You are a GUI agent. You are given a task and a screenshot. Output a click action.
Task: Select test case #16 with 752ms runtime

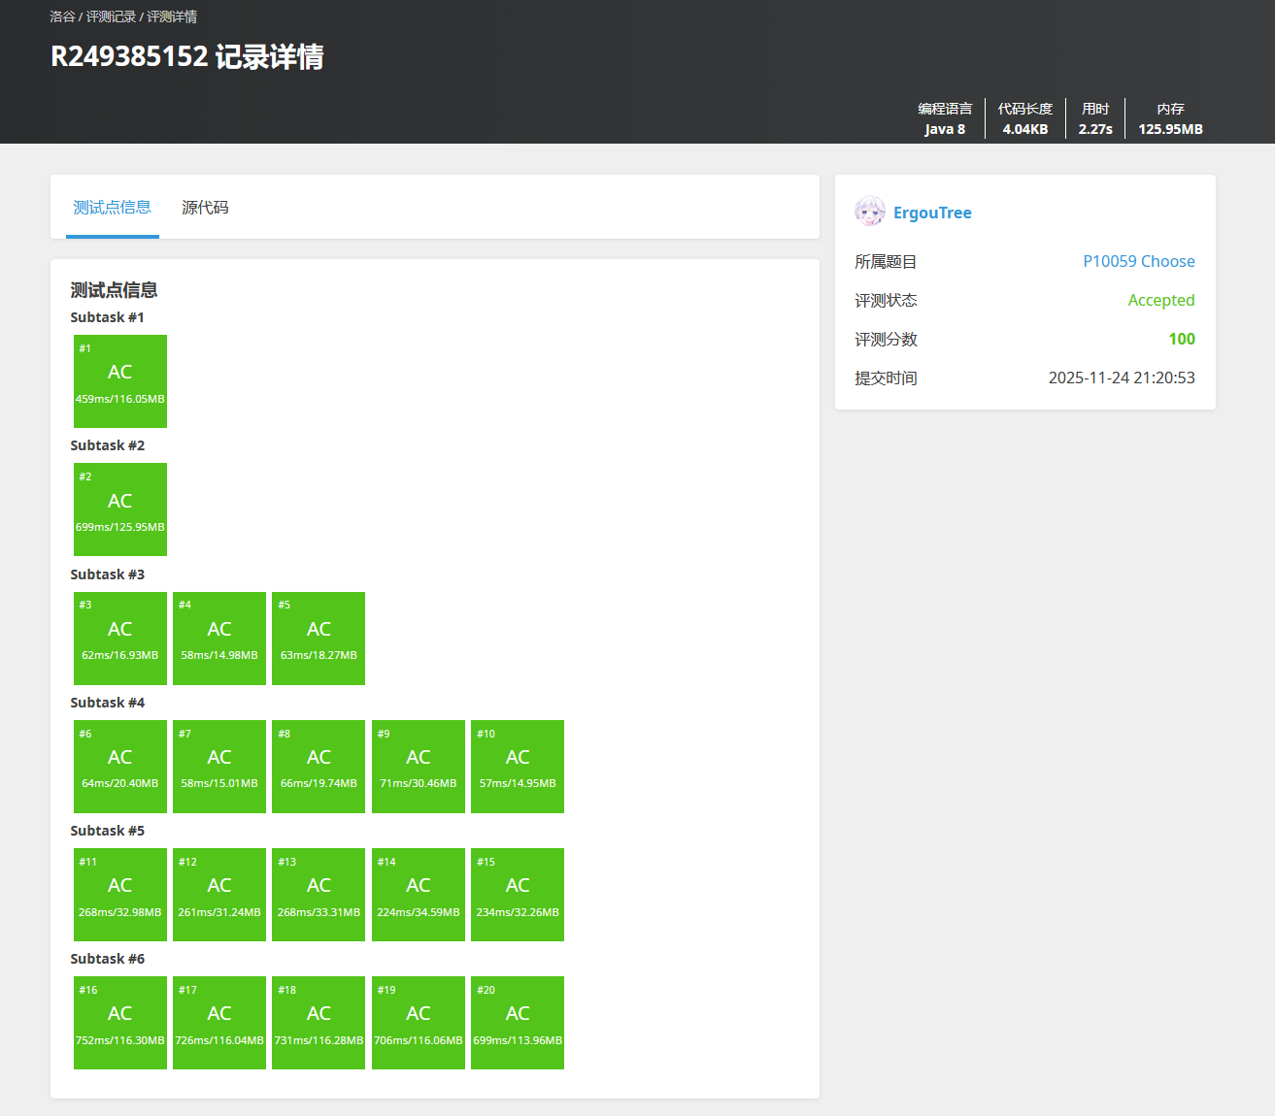coord(120,1023)
